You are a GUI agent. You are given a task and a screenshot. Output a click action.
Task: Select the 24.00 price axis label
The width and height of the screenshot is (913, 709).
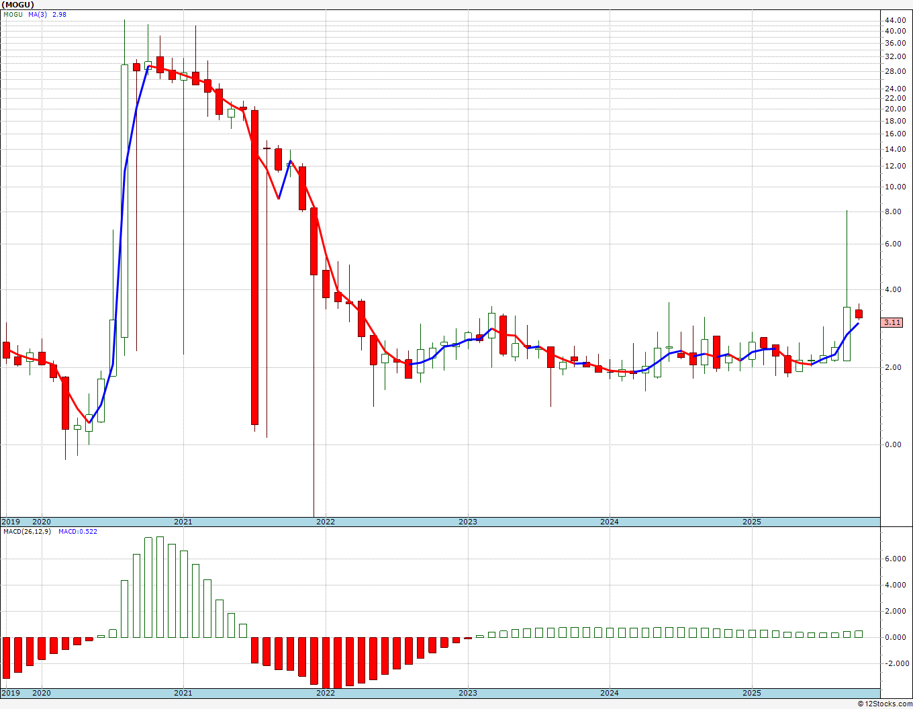895,89
